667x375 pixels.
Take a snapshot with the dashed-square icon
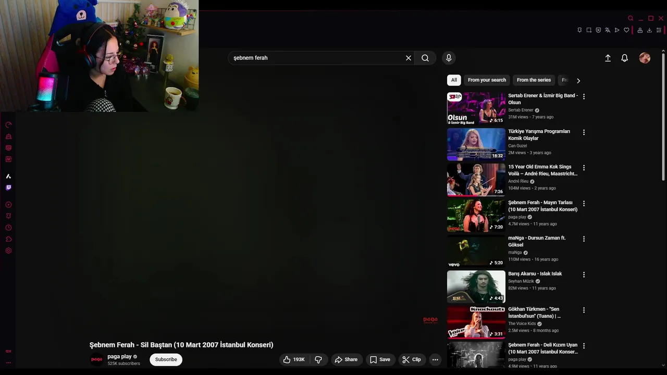click(589, 30)
